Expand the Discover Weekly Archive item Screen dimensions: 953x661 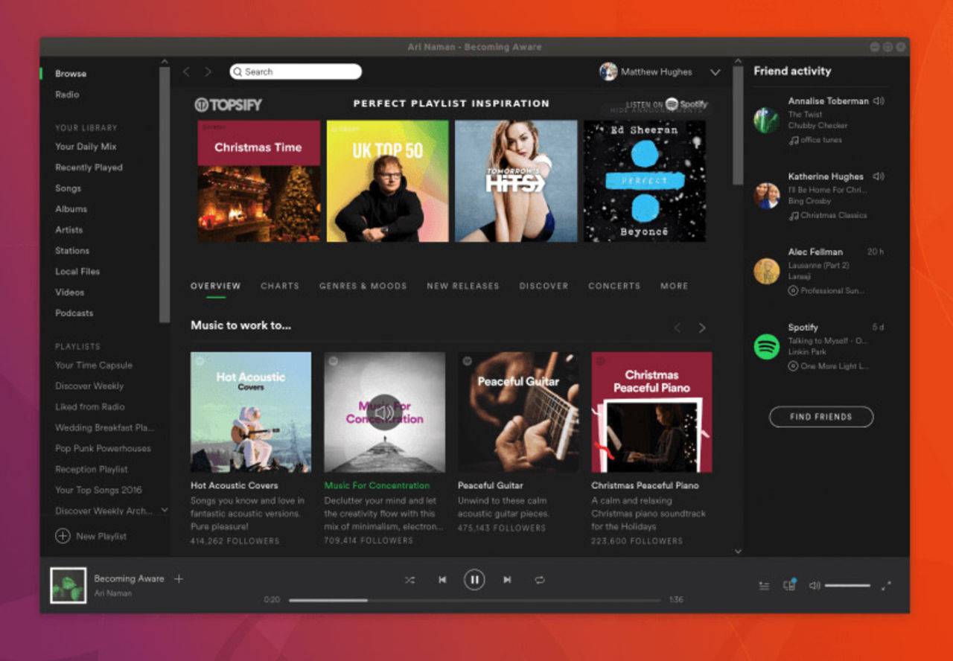pyautogui.click(x=165, y=511)
